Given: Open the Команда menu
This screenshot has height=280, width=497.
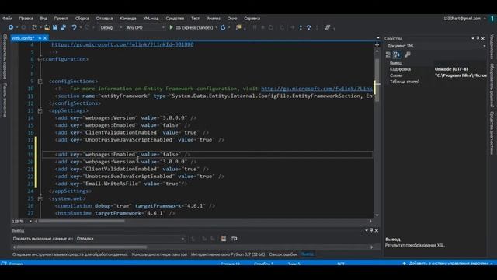Looking at the screenshot, I should click(128, 19).
